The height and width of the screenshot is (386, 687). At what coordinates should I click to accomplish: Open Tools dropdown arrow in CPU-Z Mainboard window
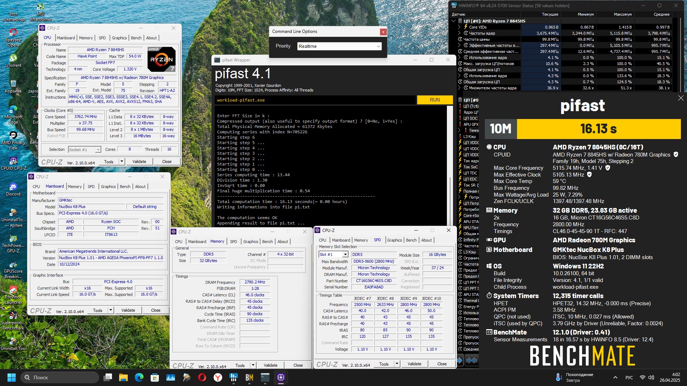click(111, 310)
